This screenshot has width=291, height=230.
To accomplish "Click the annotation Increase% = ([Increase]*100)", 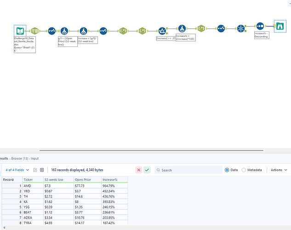I will (x=186, y=38).
